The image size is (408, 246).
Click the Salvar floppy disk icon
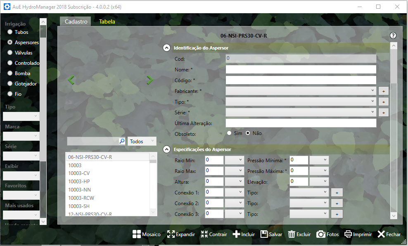(264, 234)
